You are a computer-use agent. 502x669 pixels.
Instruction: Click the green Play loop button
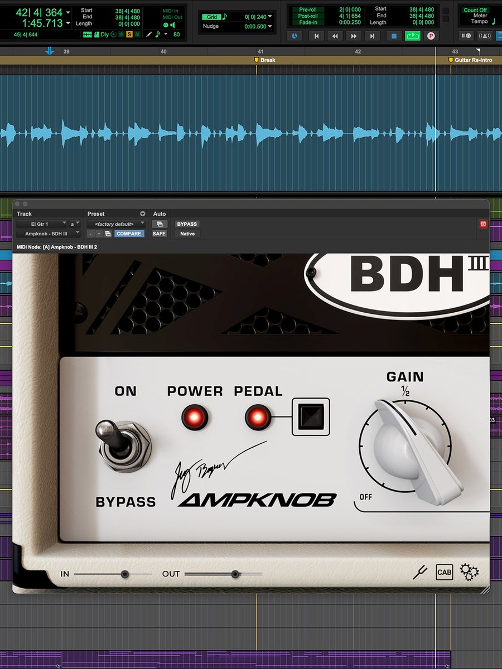412,36
